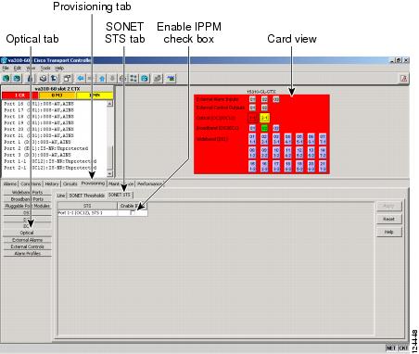The width and height of the screenshot is (419, 354).
Task: Select yellow optical port 2-1 on card
Action: pos(264,118)
